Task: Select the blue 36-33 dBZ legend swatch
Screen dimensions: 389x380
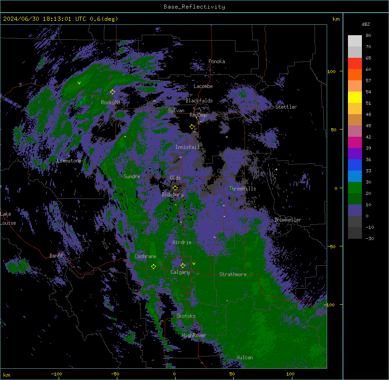Action: coord(355,165)
